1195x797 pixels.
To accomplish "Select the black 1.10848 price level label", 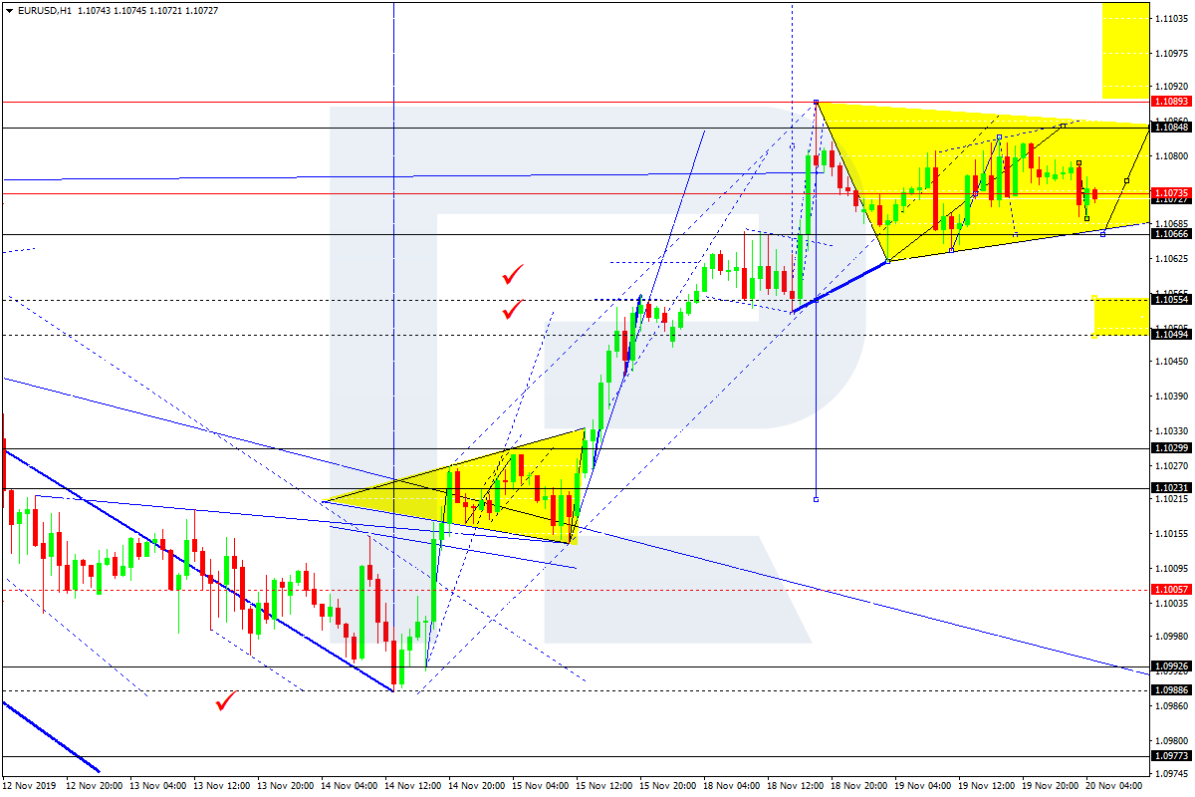I will (1171, 128).
